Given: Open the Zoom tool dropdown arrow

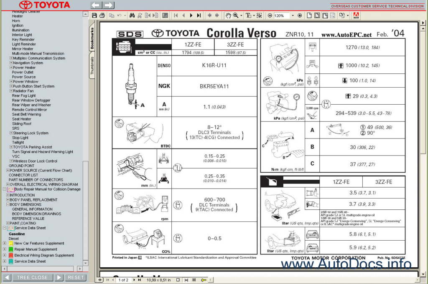Looking at the screenshot, I should 241,15.
